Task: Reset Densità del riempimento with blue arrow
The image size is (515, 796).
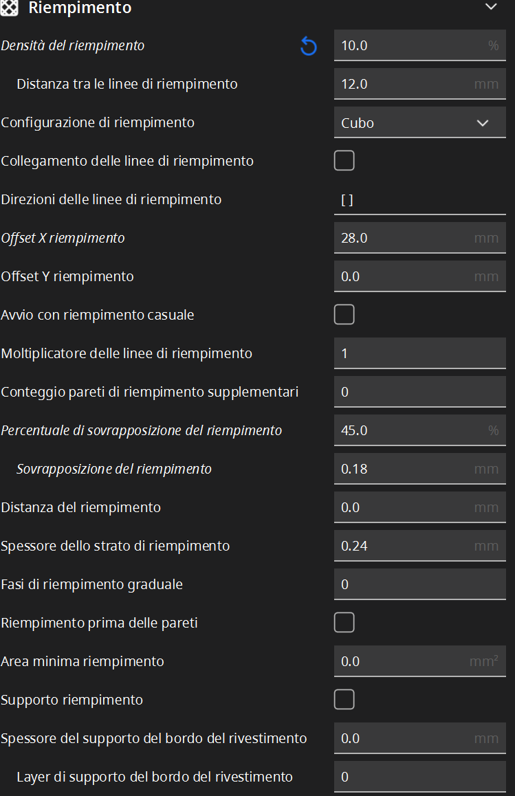Action: click(x=308, y=45)
